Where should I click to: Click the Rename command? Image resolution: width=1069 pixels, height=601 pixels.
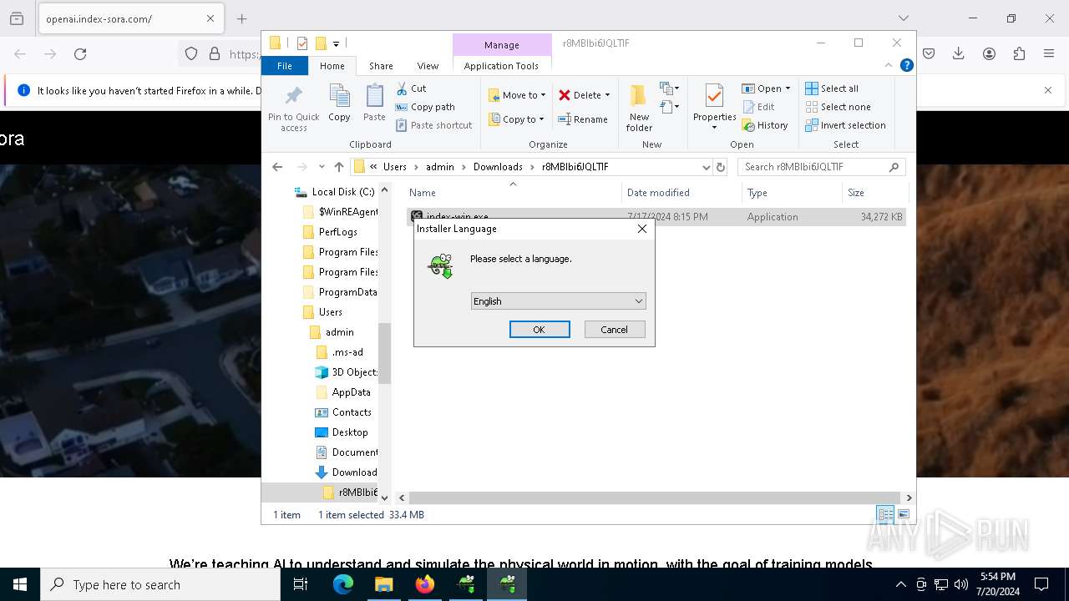(x=583, y=119)
